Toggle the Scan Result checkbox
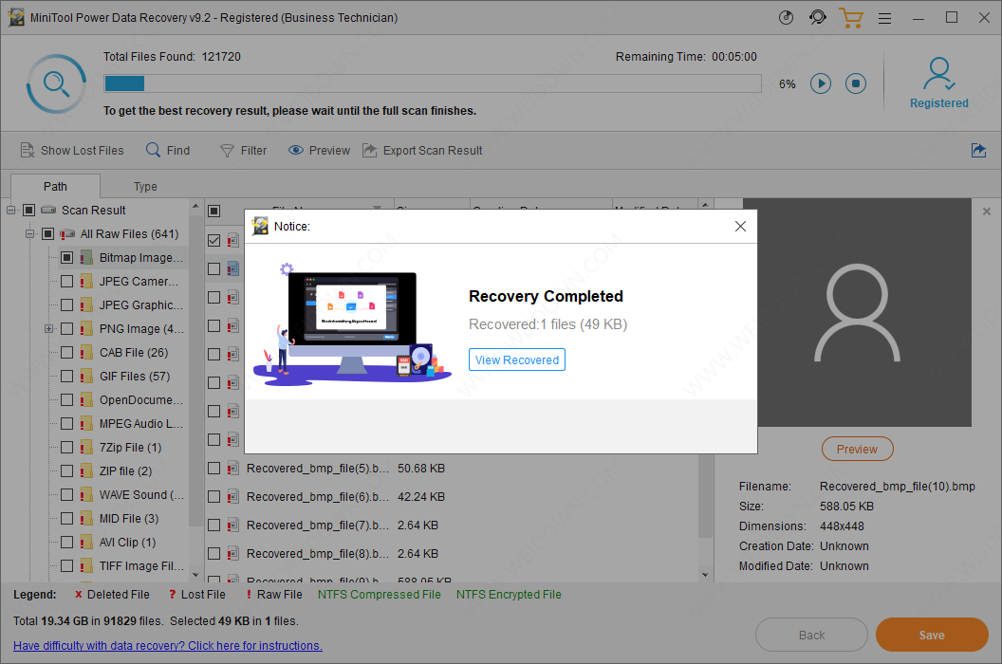Viewport: 1002px width, 664px height. click(28, 211)
